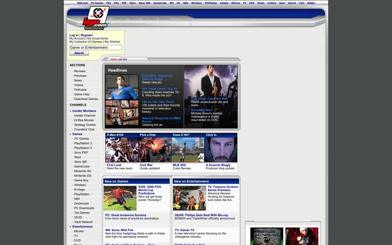Image resolution: width=392 pixels, height=245 pixels.
Task: Open My Collection link
Action: (x=78, y=42)
